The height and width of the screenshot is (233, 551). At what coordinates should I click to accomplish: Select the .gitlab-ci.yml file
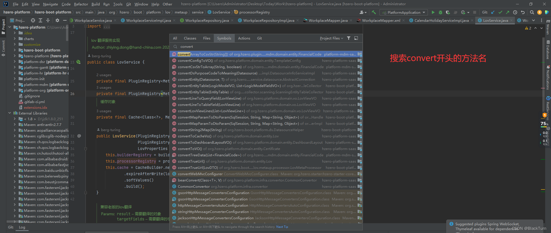pyautogui.click(x=34, y=102)
